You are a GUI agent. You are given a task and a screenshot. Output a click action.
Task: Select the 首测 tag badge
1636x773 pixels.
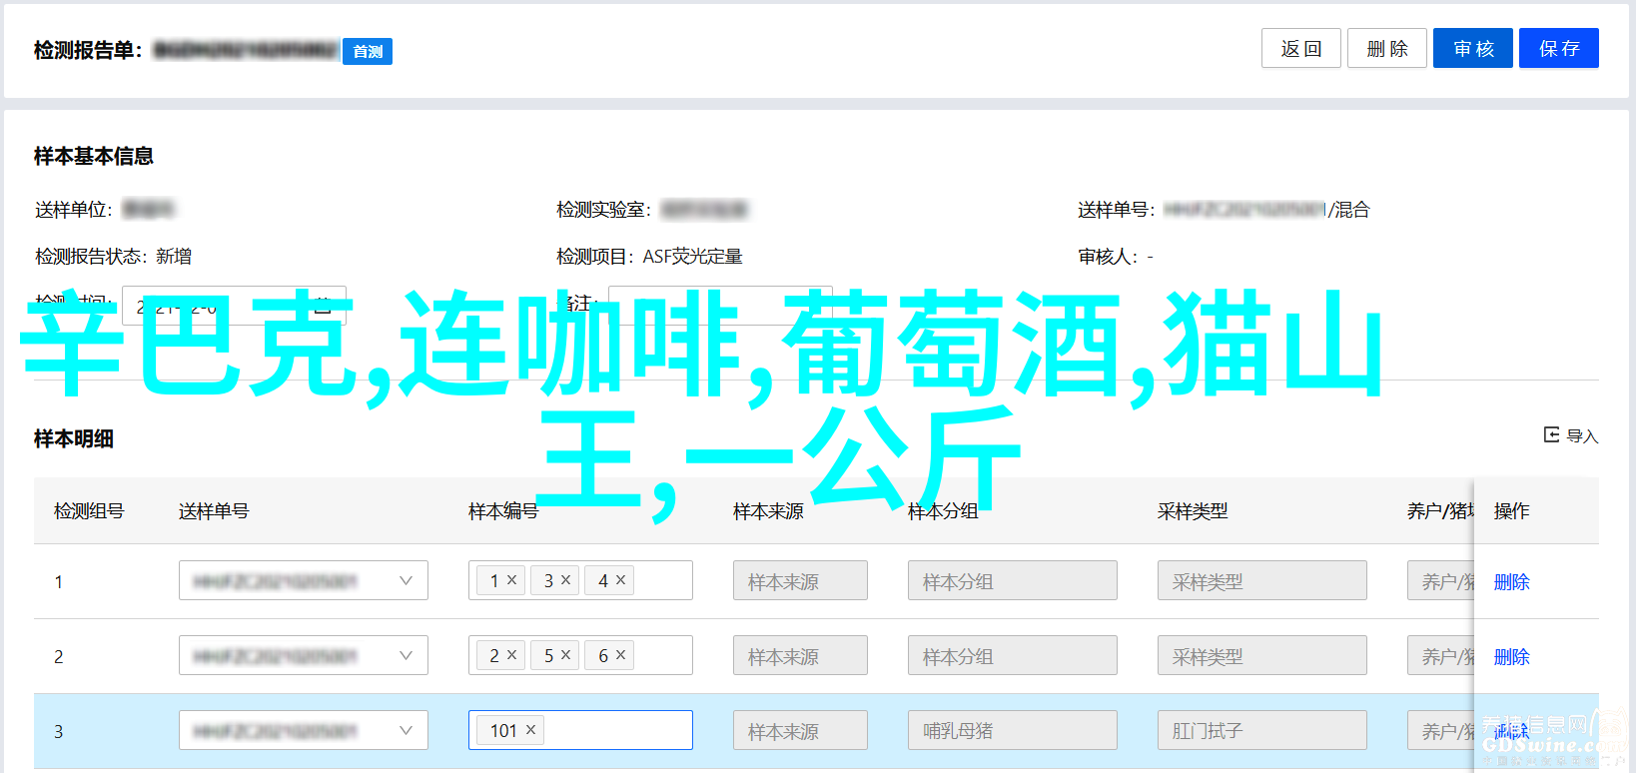point(368,51)
